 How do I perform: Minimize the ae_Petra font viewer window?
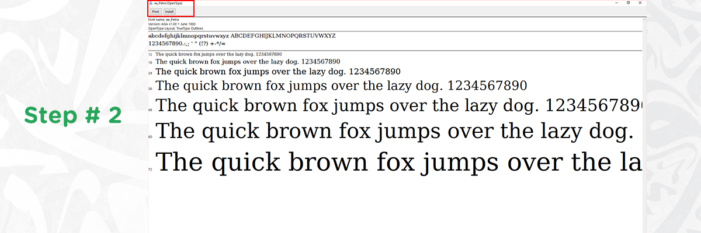pyautogui.click(x=616, y=3)
